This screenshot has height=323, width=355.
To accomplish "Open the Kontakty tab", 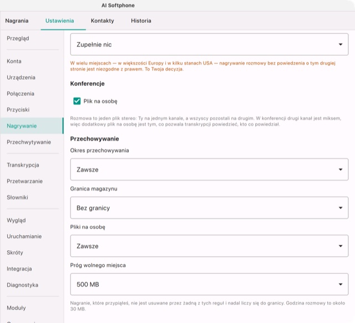I will click(102, 21).
